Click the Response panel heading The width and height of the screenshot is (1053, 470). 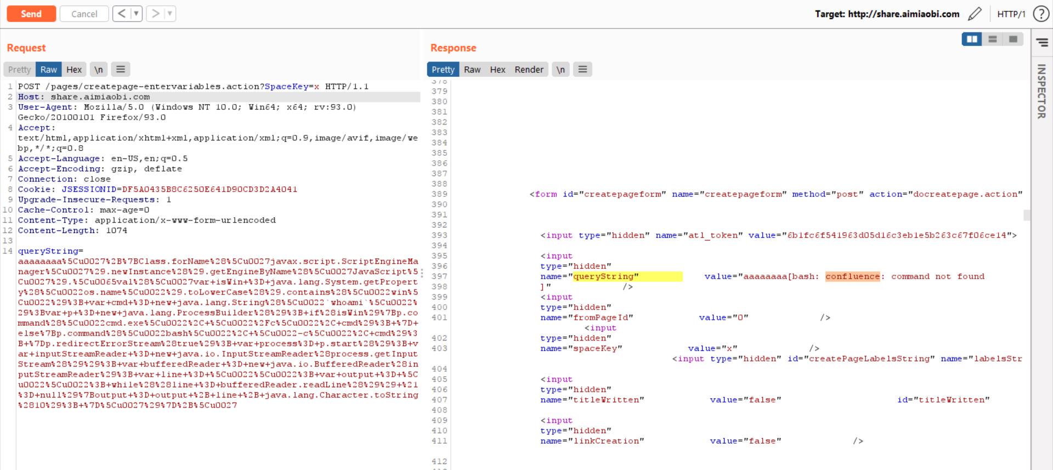pyautogui.click(x=453, y=48)
